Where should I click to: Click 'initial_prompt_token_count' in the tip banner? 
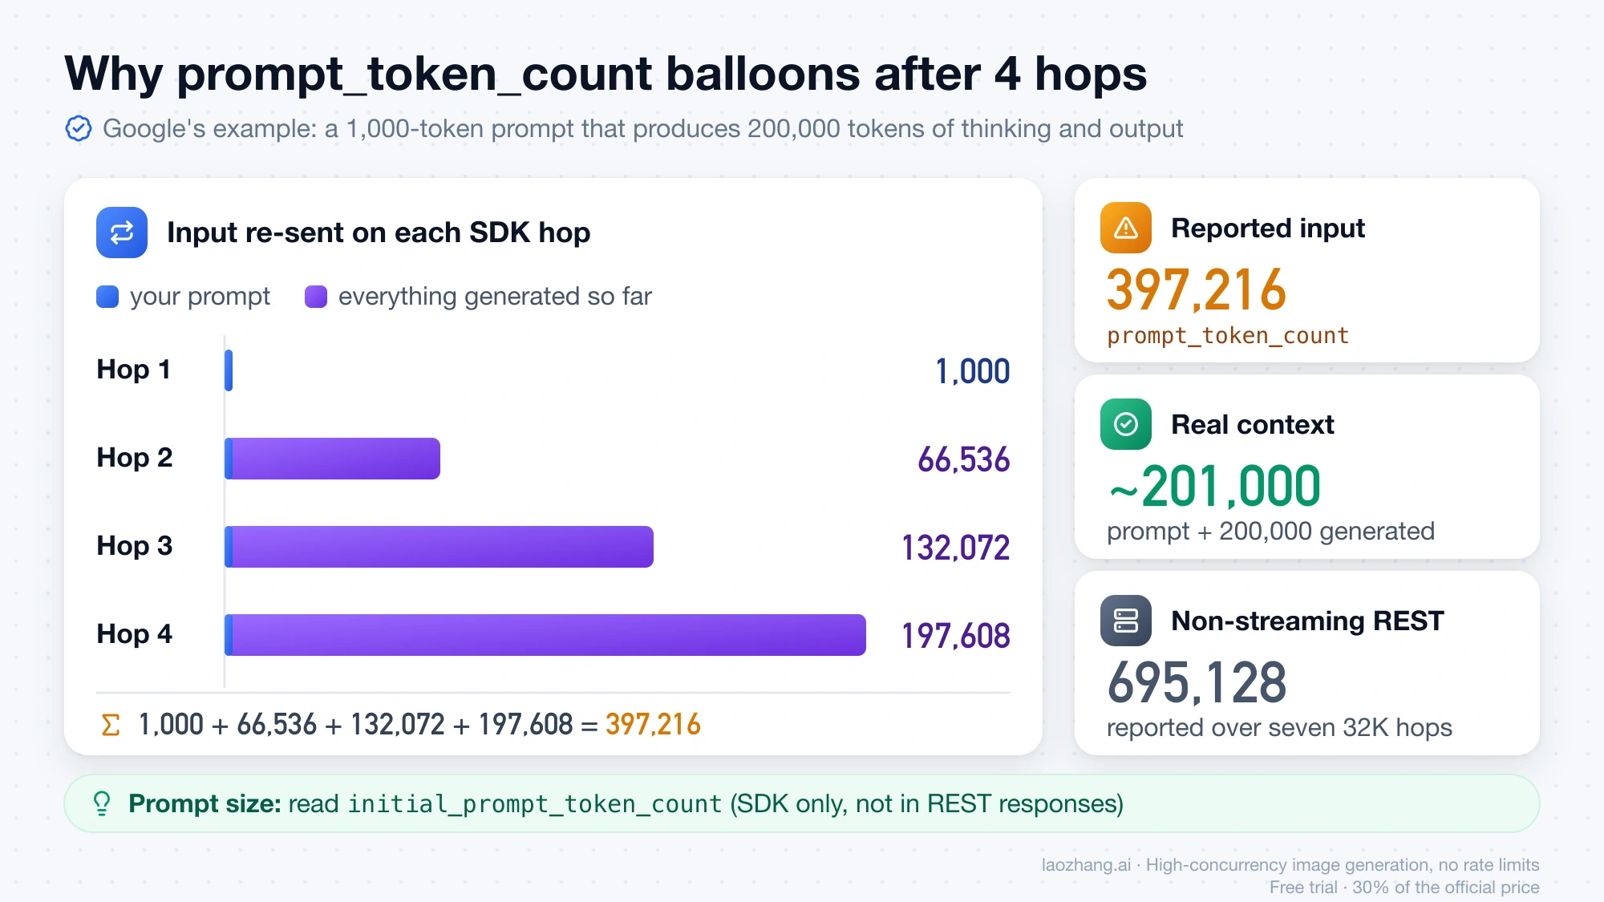tap(535, 804)
